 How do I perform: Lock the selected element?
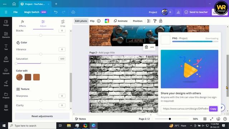pos(161,21)
